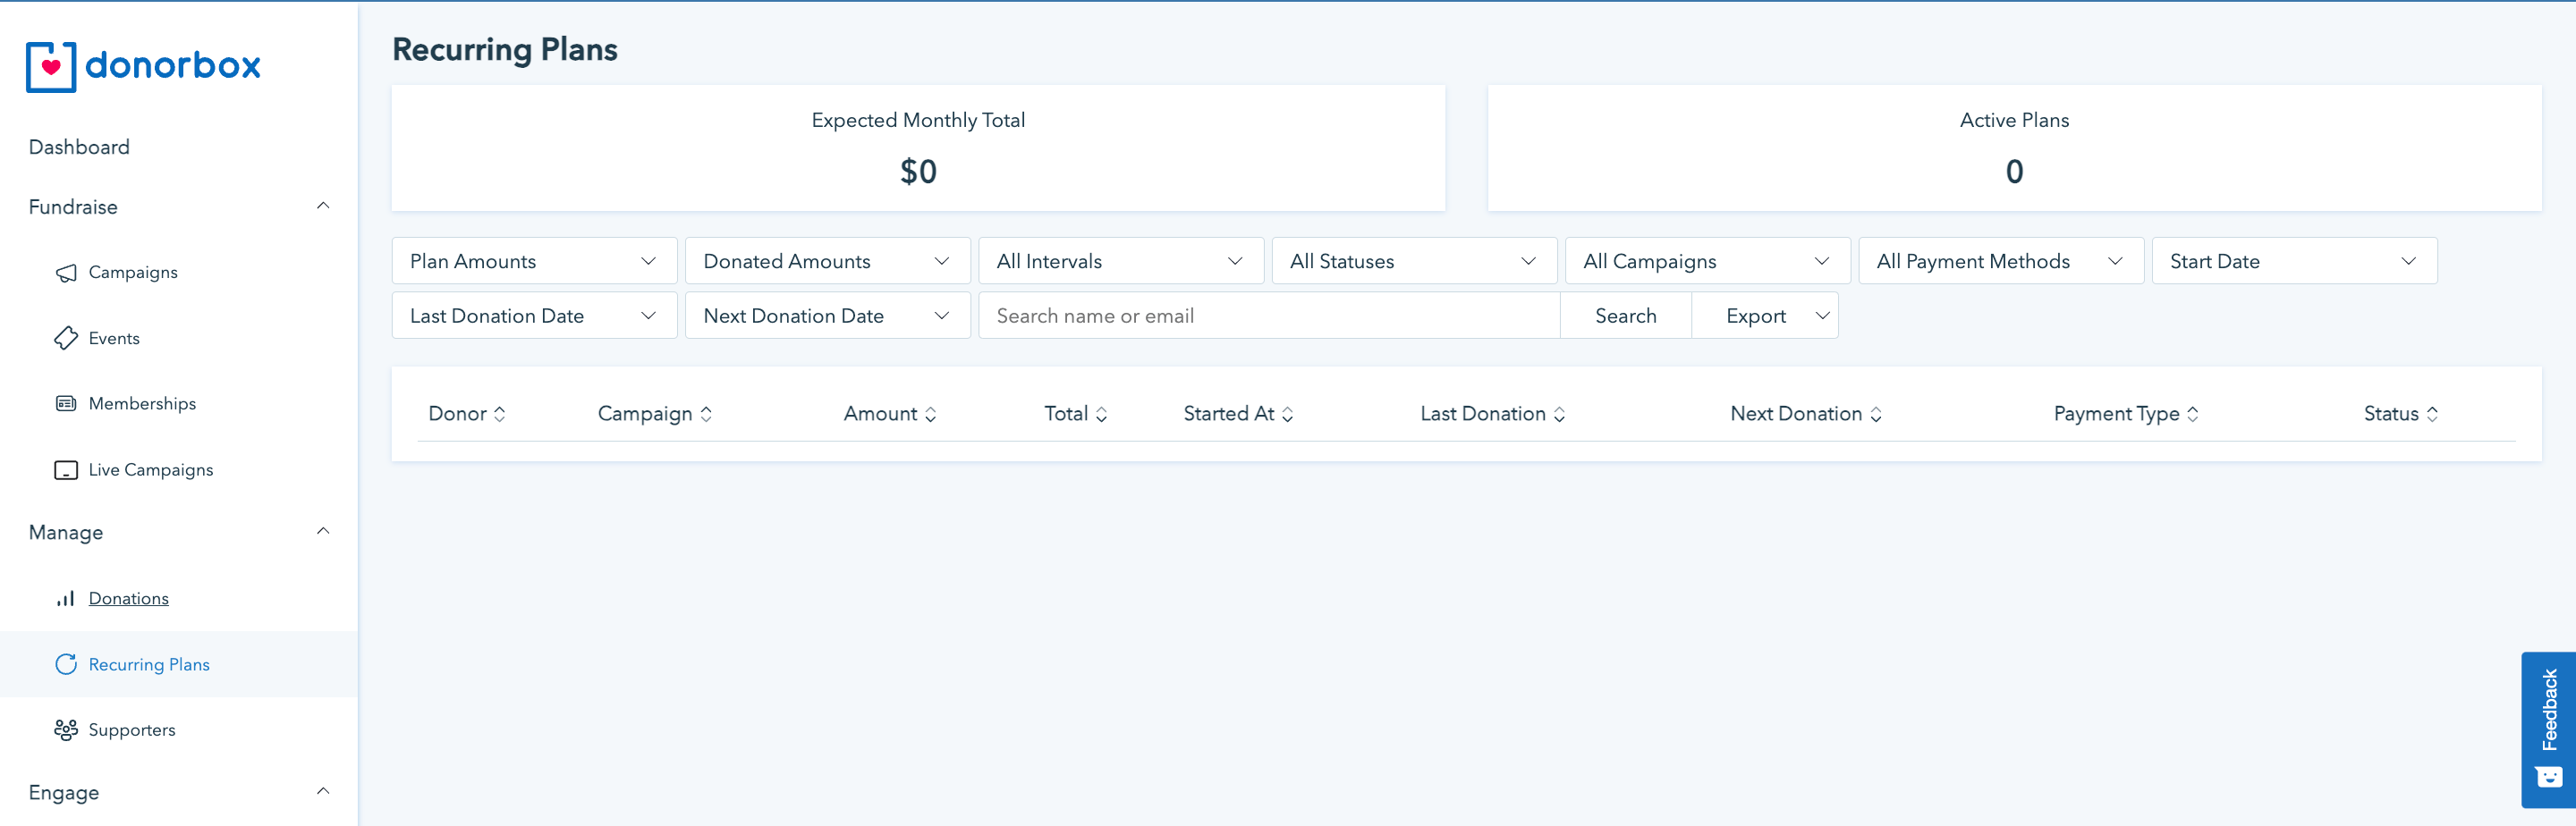Collapse the Manage sidebar section
This screenshot has height=826, width=2576.
click(x=323, y=531)
